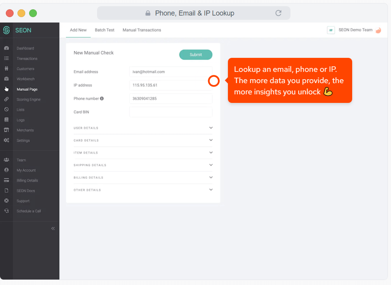391x285 pixels.
Task: Select Scoring Engine in the sidebar
Action: (28, 99)
